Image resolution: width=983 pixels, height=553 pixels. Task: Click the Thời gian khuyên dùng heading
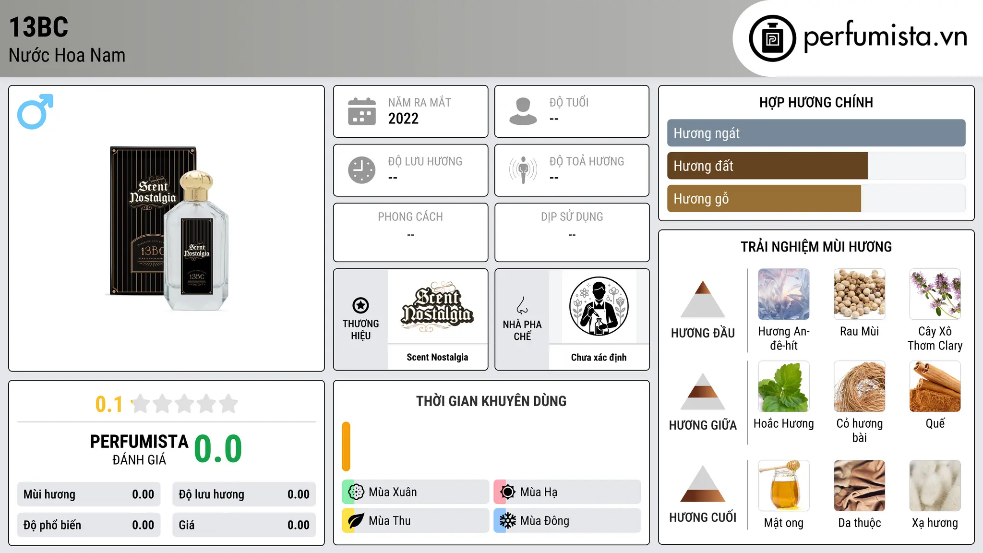pos(491,401)
